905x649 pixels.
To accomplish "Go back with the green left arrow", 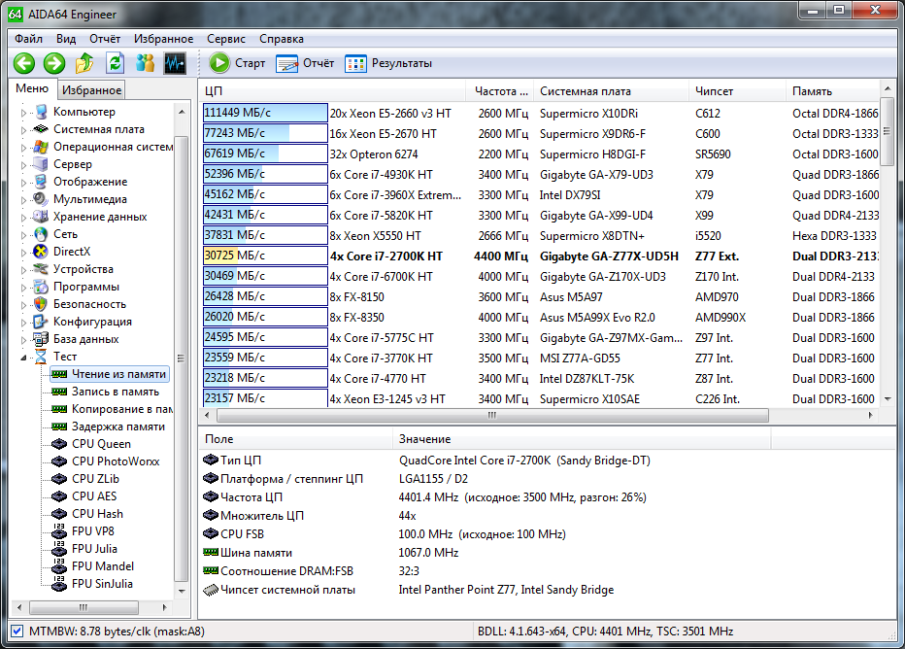I will click(24, 63).
